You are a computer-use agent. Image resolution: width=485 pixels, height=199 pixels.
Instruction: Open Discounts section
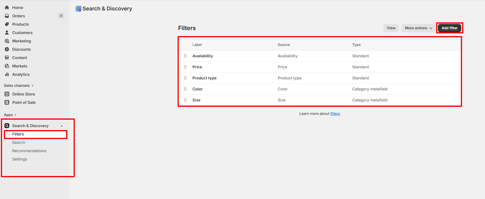pos(21,49)
